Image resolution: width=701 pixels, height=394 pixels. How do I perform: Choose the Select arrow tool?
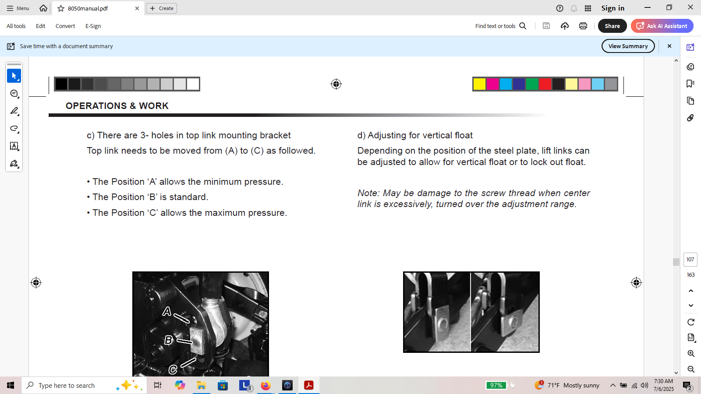tap(14, 76)
